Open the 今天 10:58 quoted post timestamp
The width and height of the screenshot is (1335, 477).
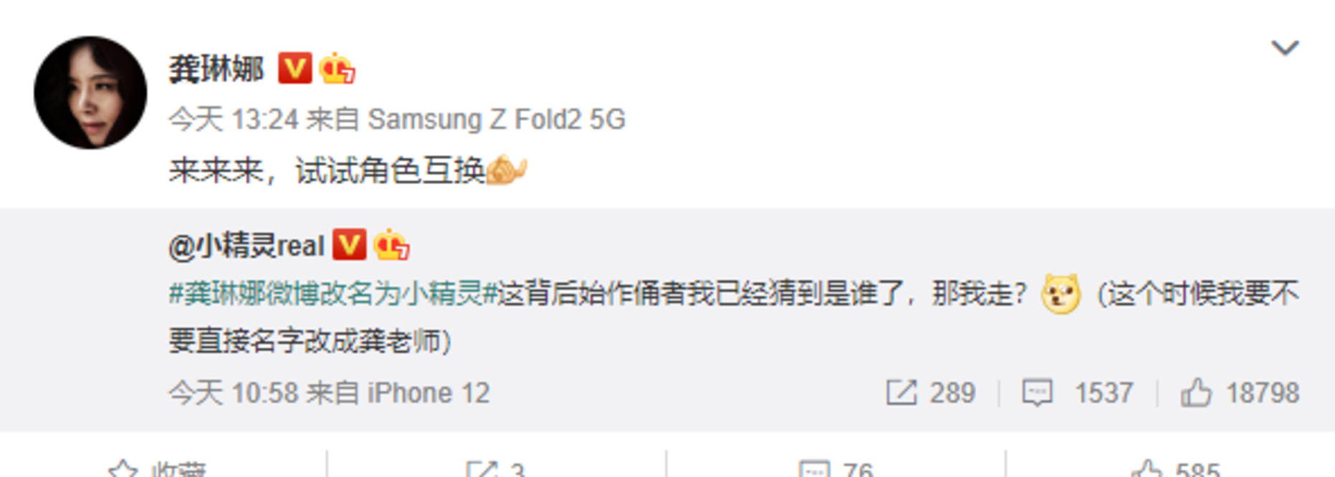click(233, 393)
